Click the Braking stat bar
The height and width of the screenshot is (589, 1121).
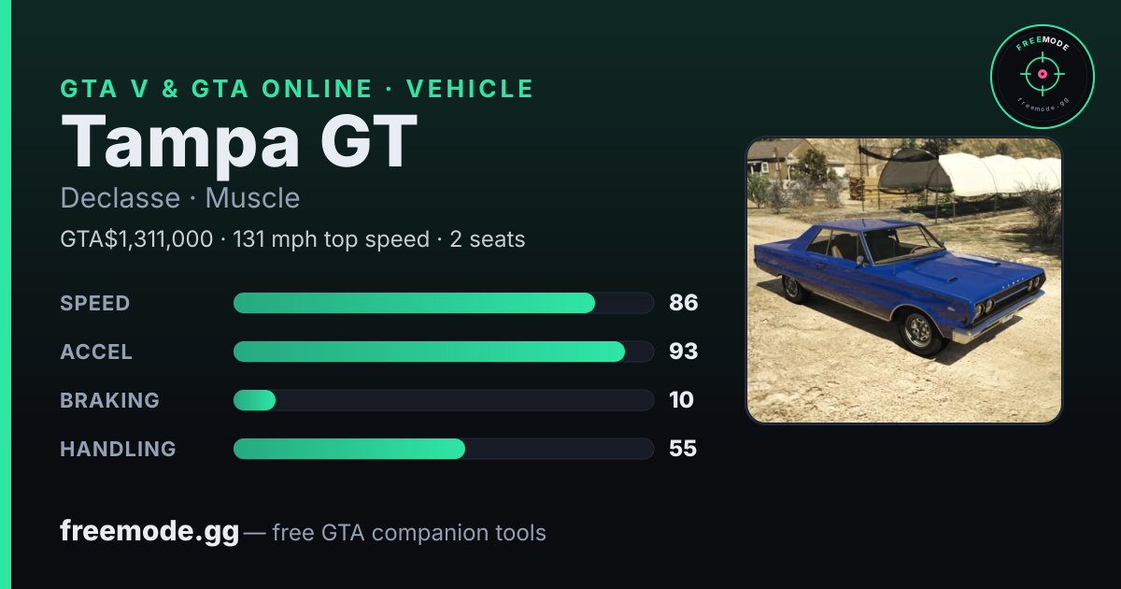[443, 400]
